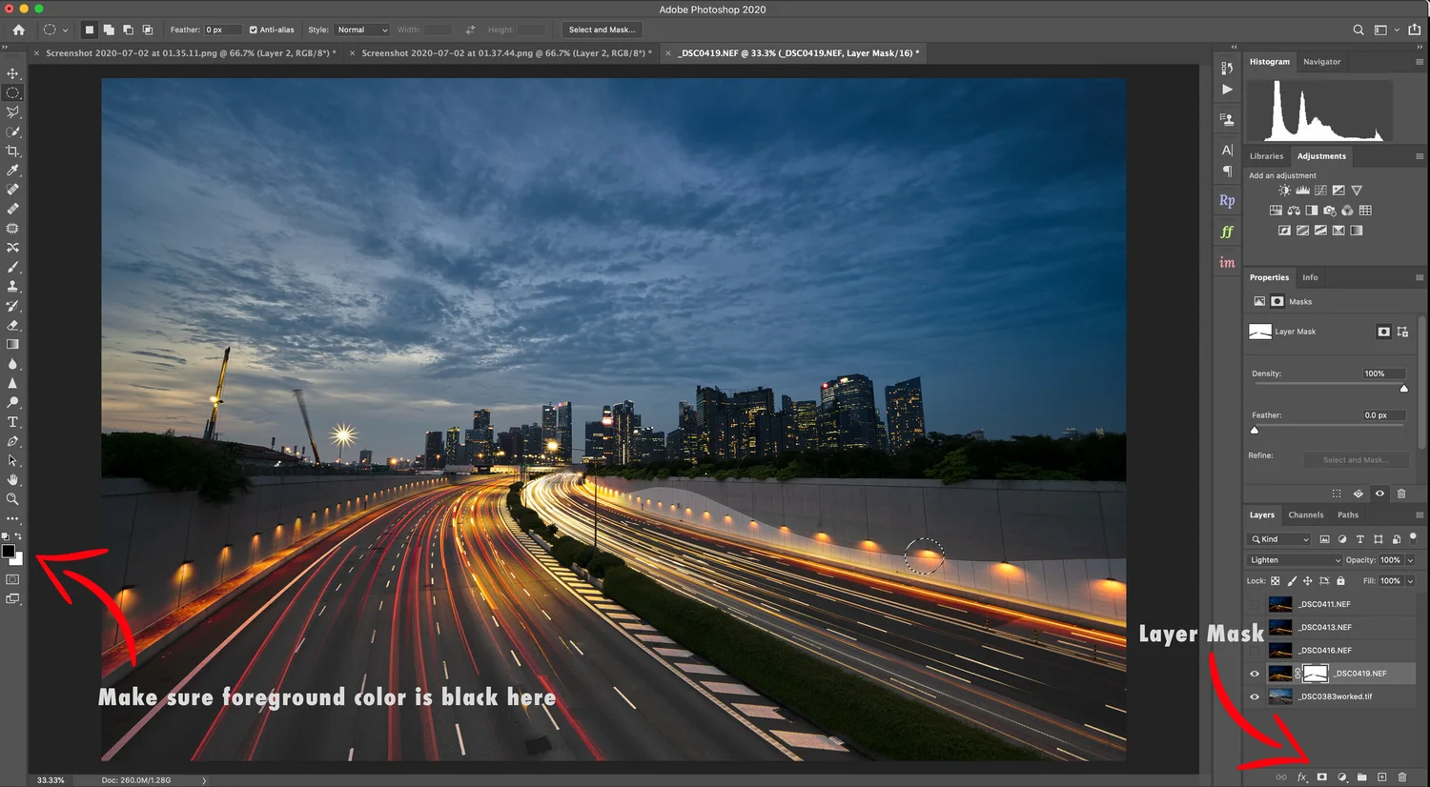The image size is (1430, 787).
Task: Hide the _DSC0419.NEF layer
Action: 1255,674
